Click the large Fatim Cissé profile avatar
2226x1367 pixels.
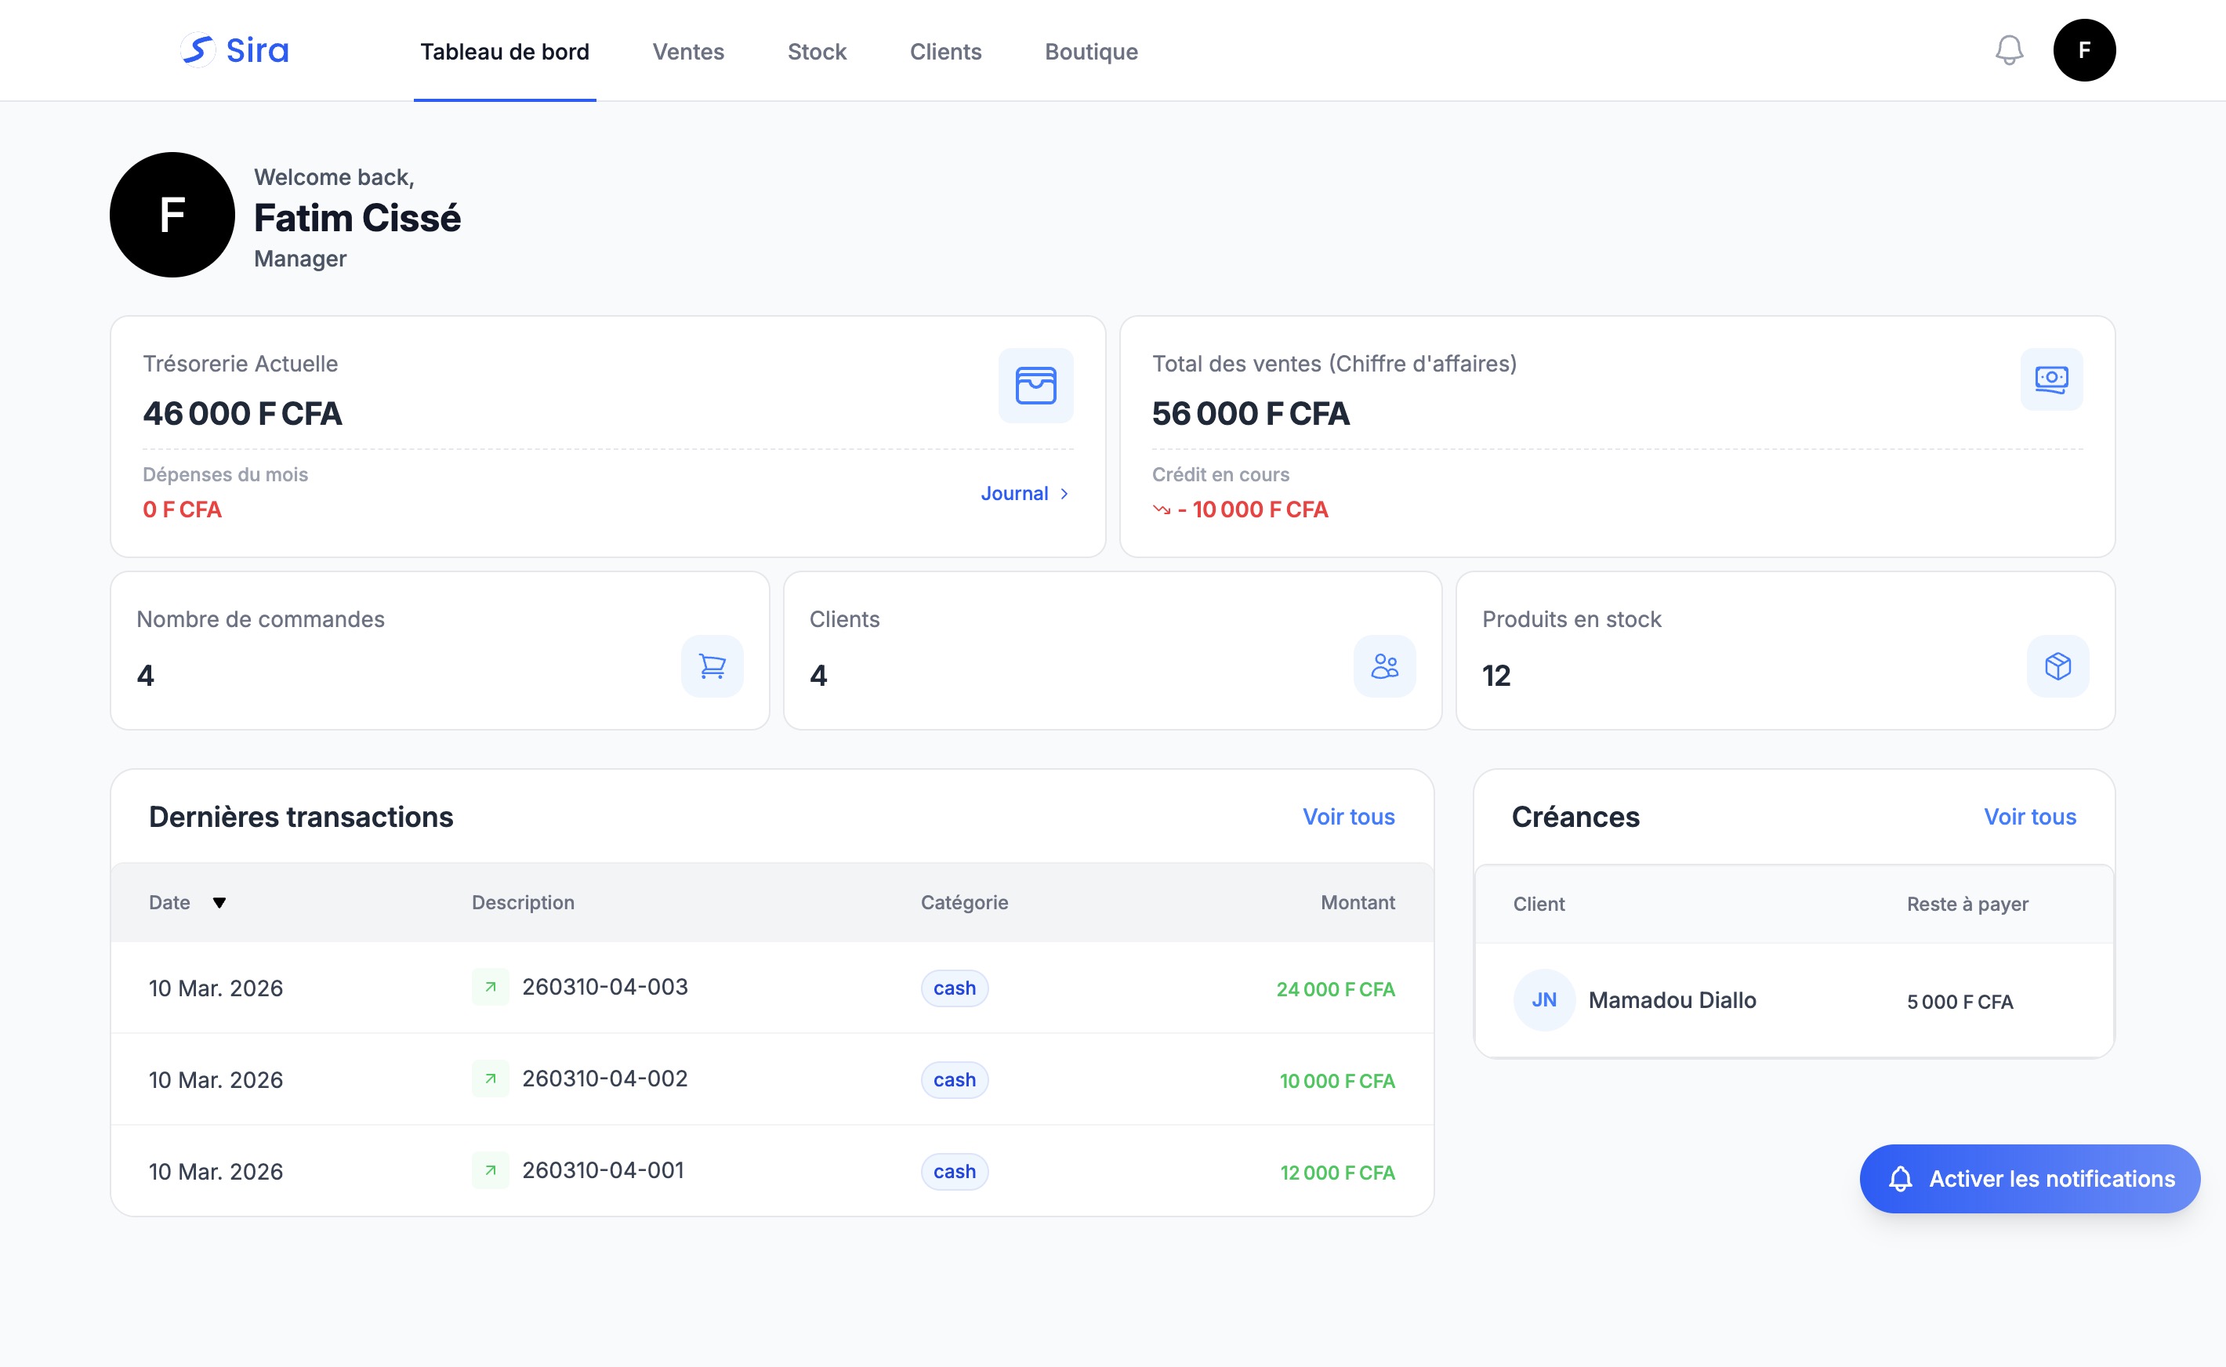coord(172,216)
